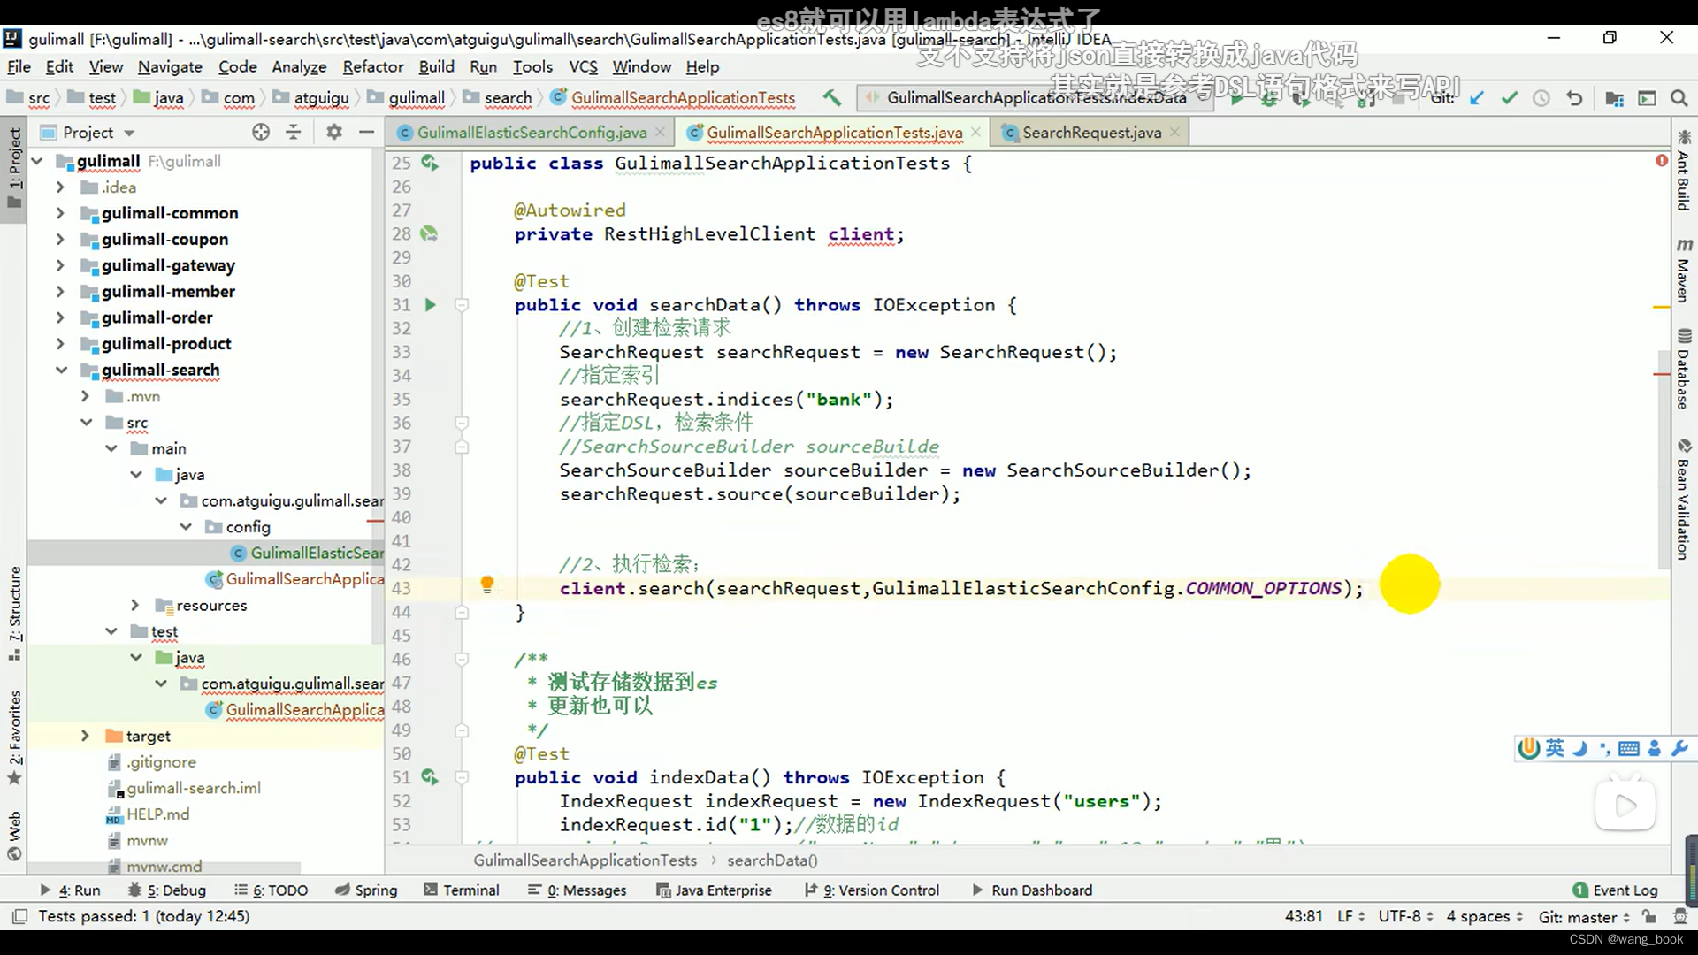Run the selected configuration with green arrow
This screenshot has width=1698, height=955.
1237,98
